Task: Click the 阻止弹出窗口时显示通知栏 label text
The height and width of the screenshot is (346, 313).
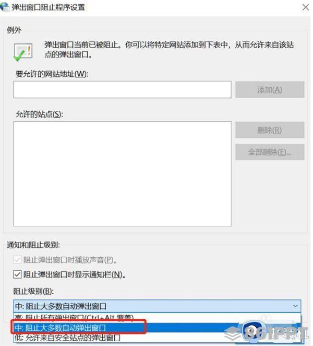Action: tap(74, 274)
